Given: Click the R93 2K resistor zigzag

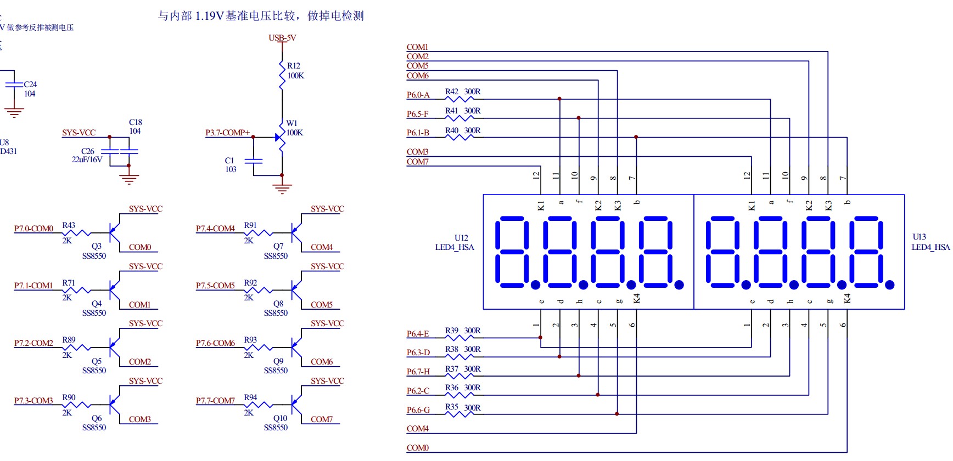Looking at the screenshot, I should click(x=258, y=348).
